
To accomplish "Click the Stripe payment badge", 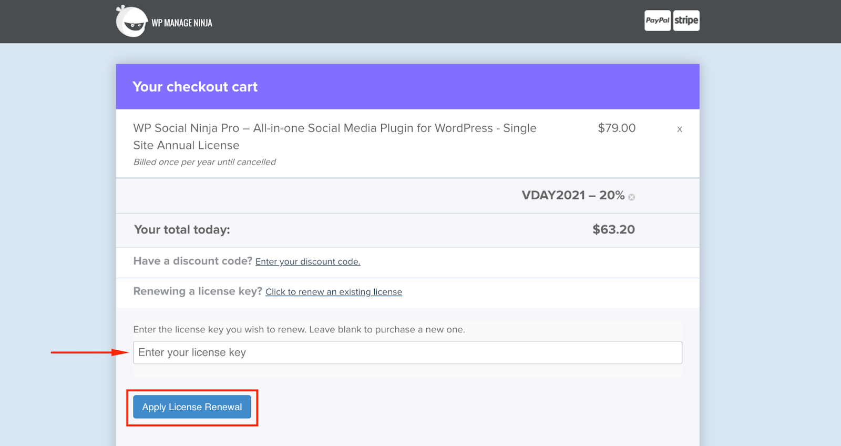I will click(686, 21).
